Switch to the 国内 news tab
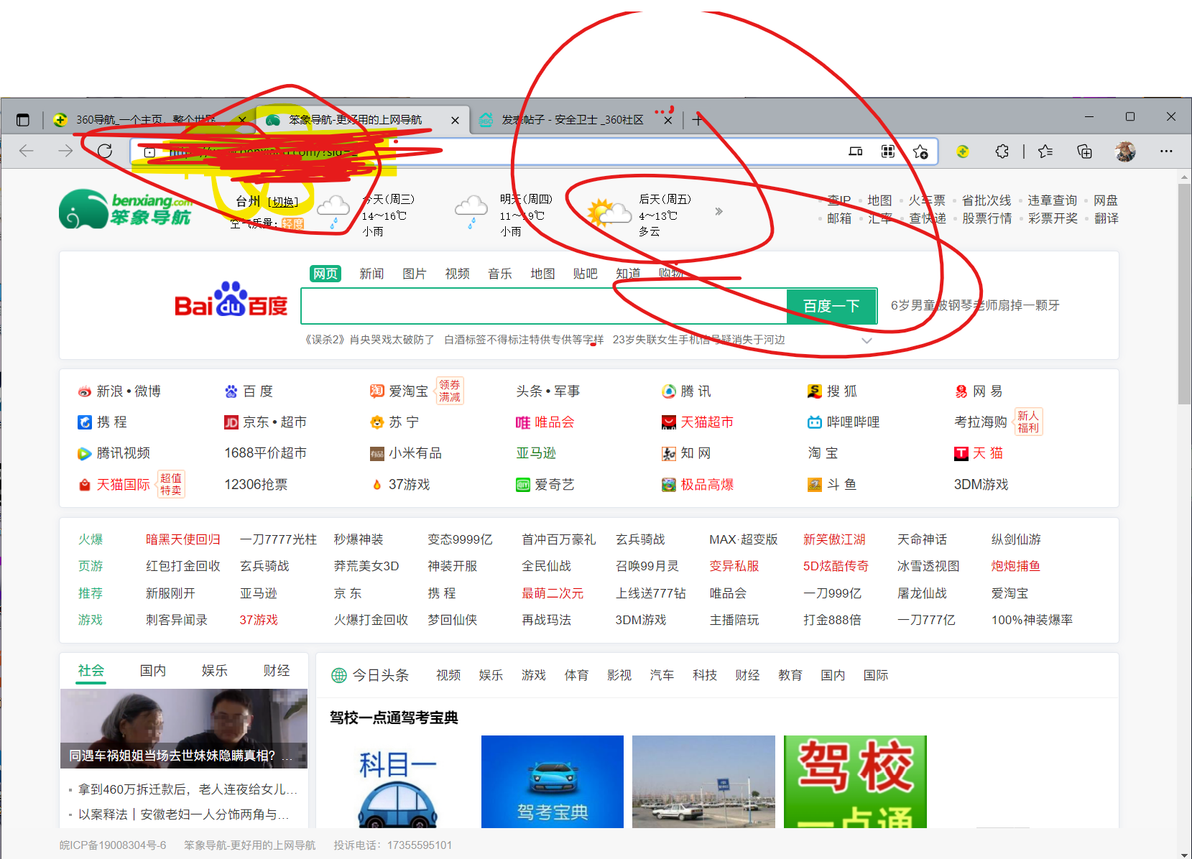 [152, 670]
